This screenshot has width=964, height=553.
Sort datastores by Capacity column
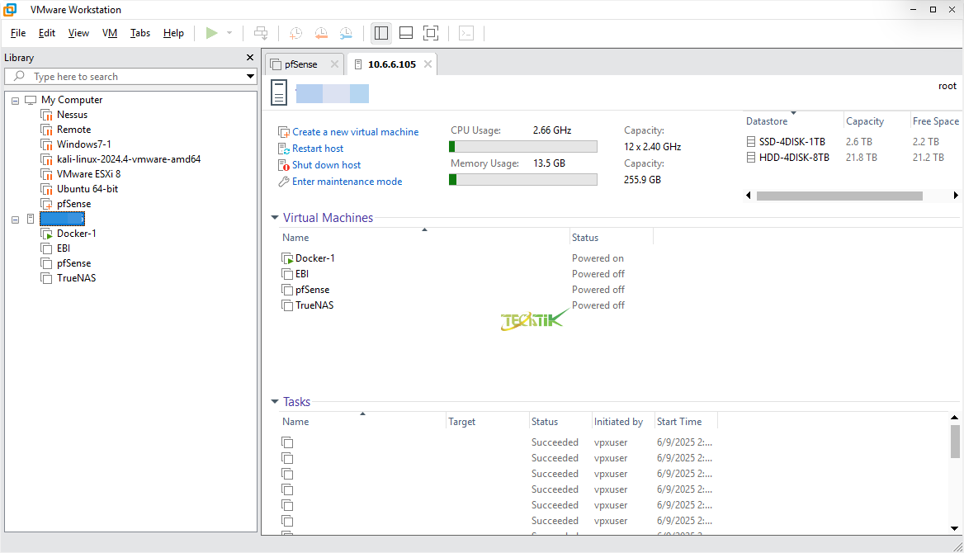click(x=864, y=121)
